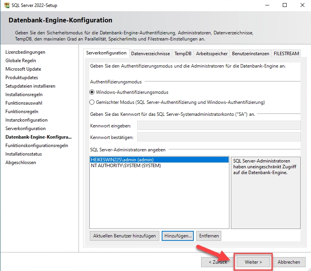Click Funktionsauswahl step

pyautogui.click(x=24, y=103)
